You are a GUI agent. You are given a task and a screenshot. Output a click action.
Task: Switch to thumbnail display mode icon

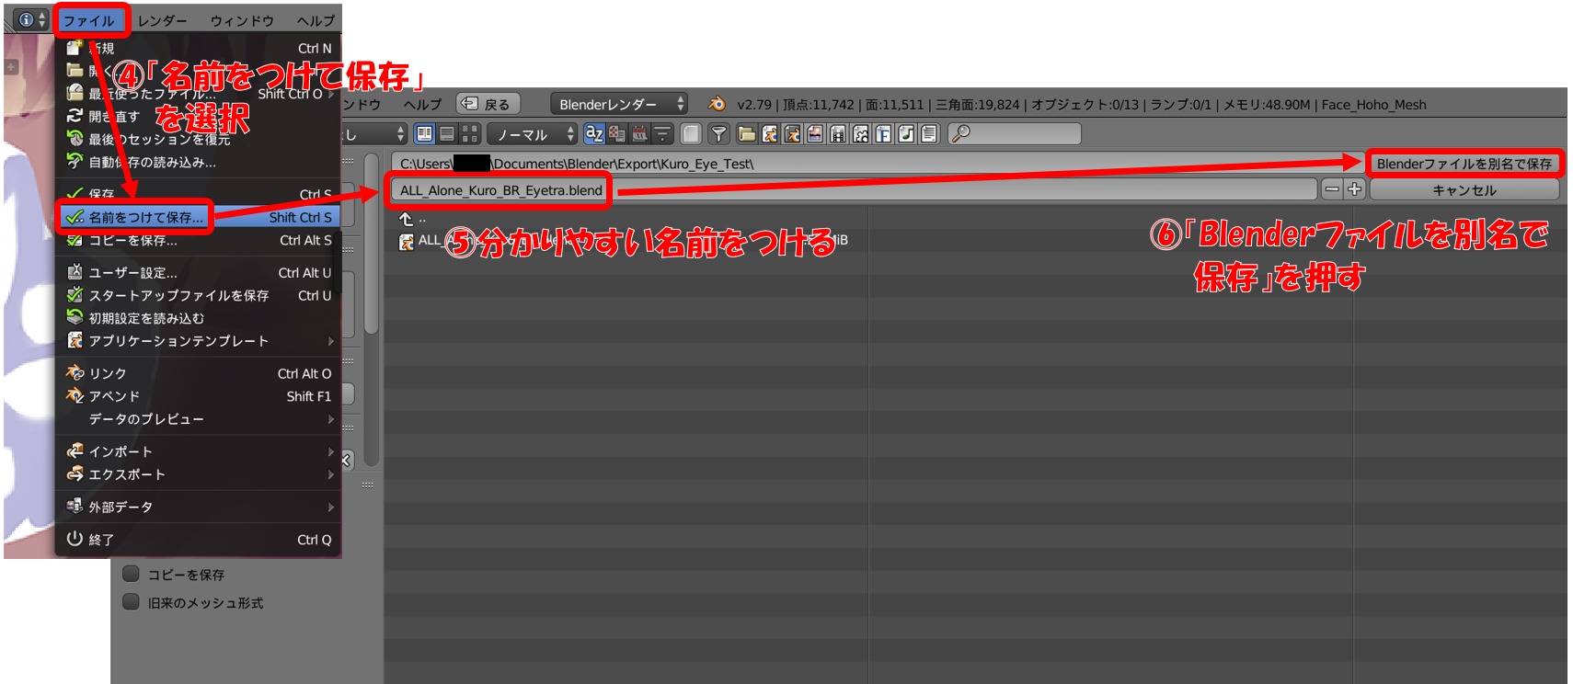tap(469, 134)
